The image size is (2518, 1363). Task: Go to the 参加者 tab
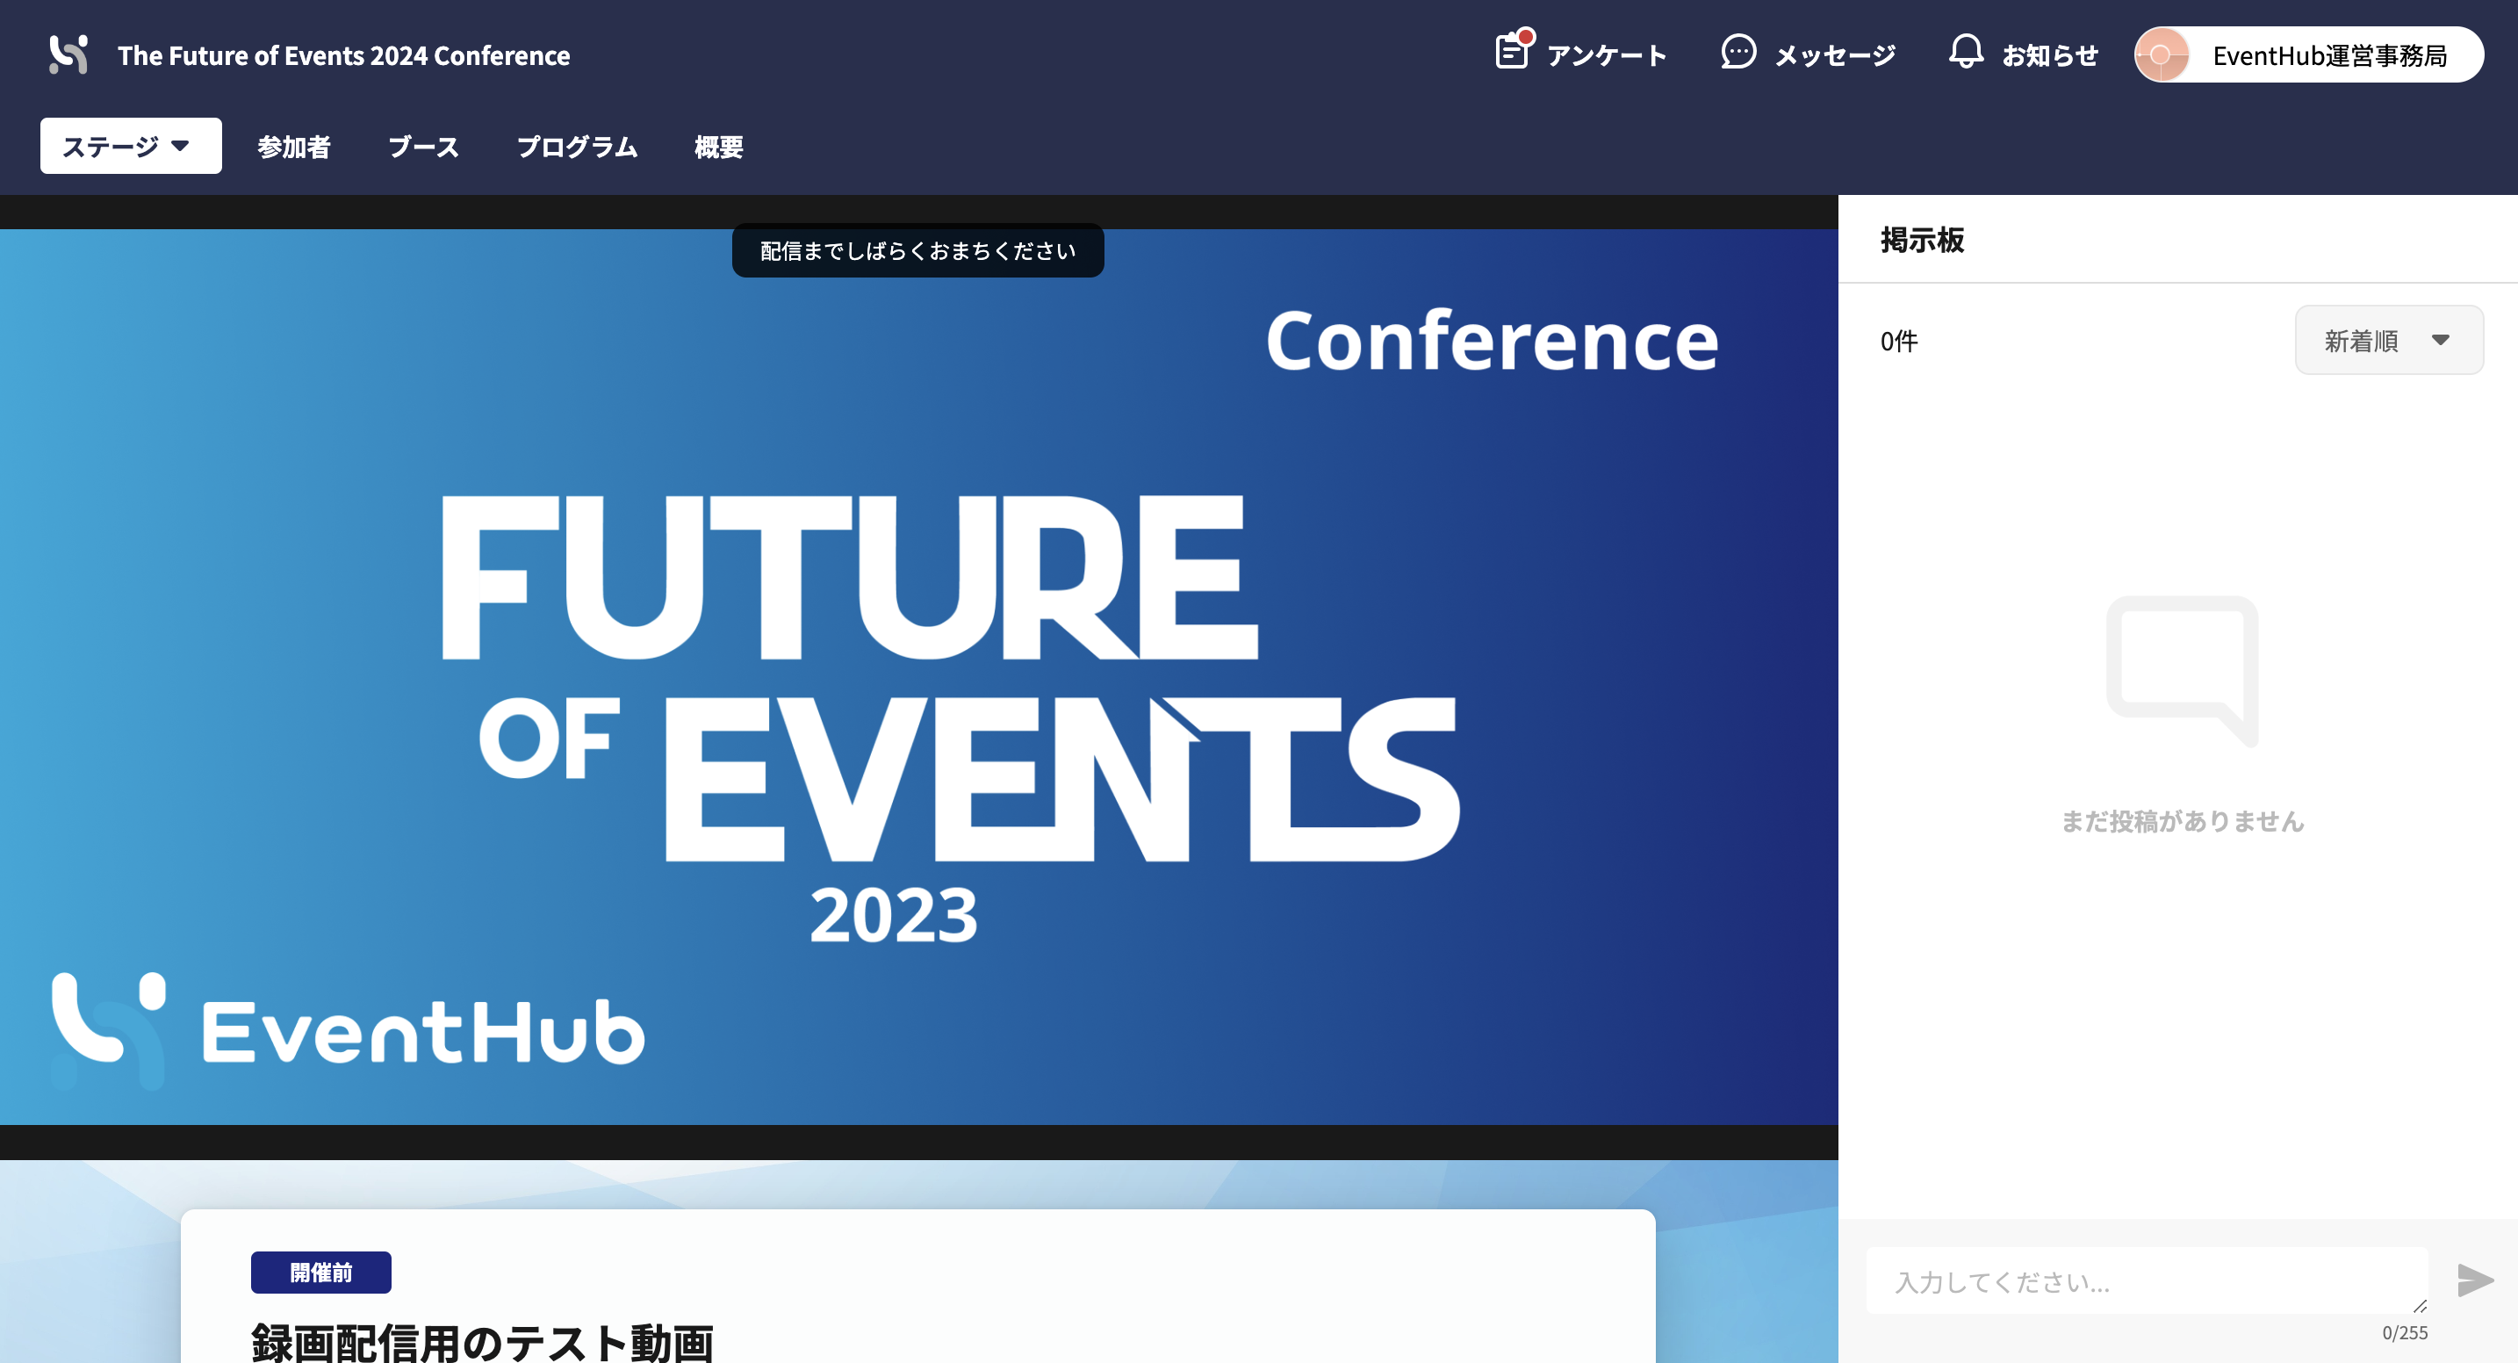coord(294,147)
